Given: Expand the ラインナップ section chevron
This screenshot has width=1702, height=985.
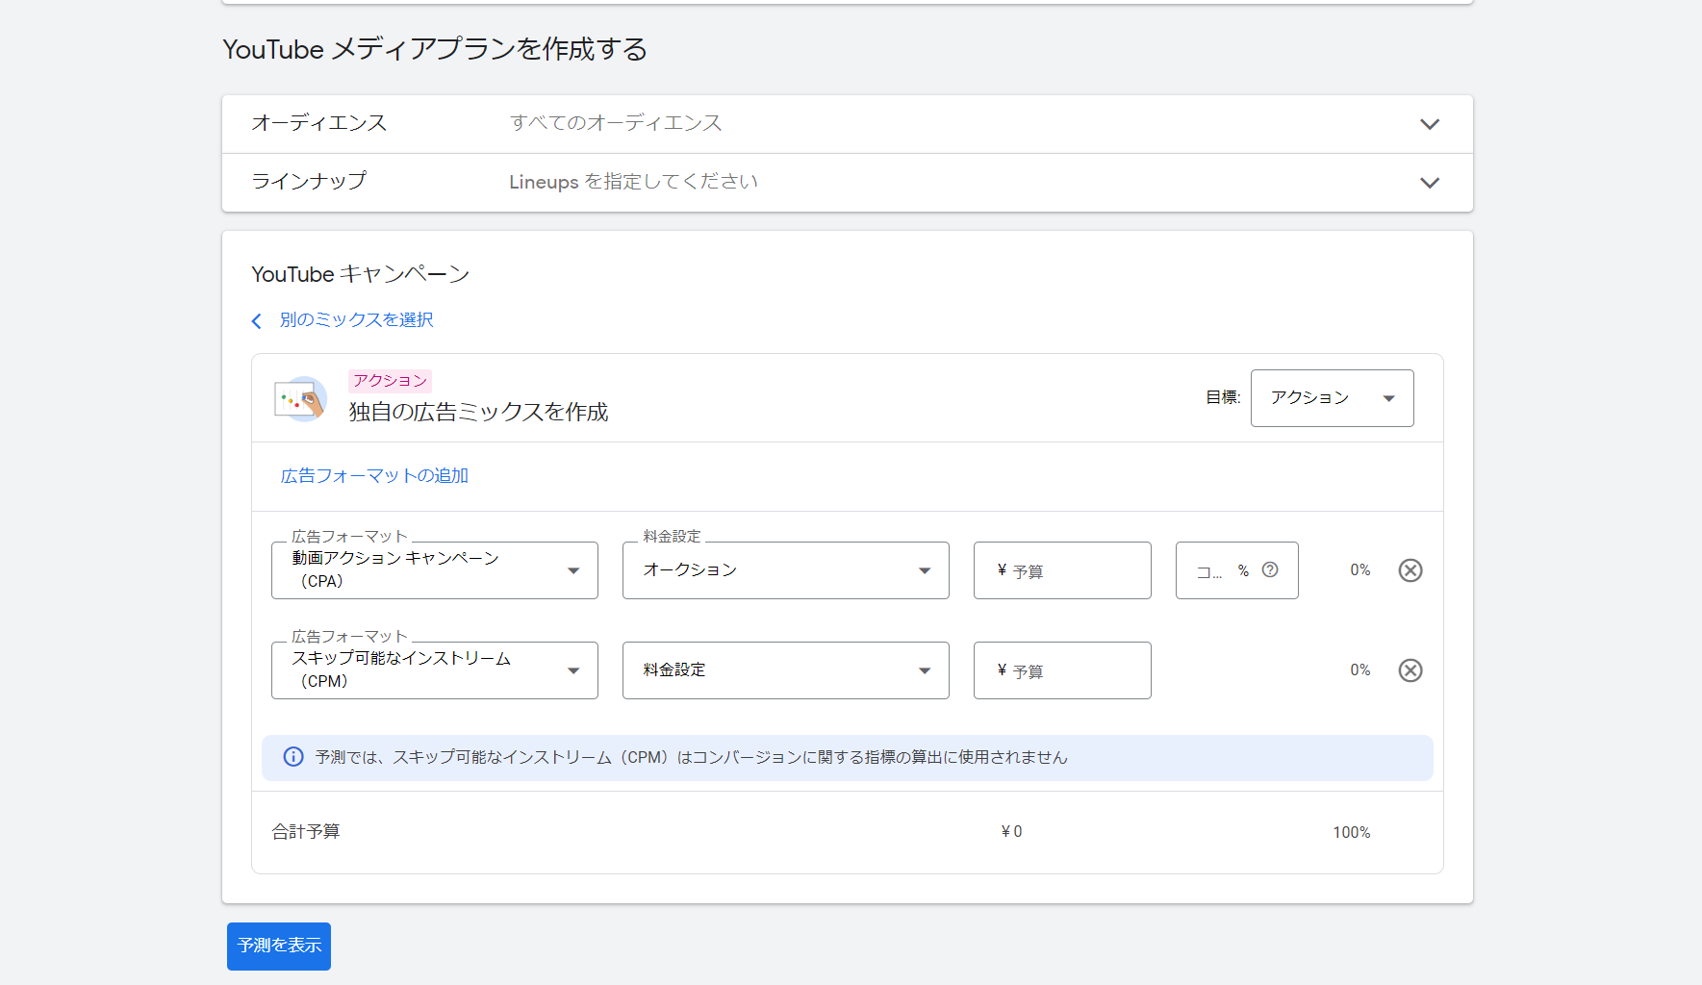Looking at the screenshot, I should pyautogui.click(x=1430, y=183).
